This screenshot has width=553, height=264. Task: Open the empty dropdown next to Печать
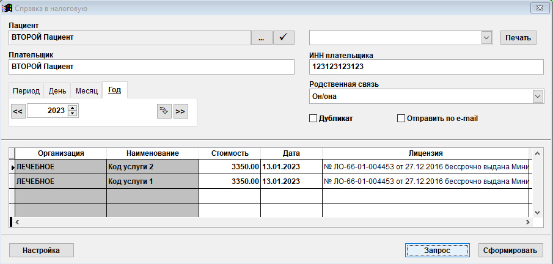[x=486, y=37]
